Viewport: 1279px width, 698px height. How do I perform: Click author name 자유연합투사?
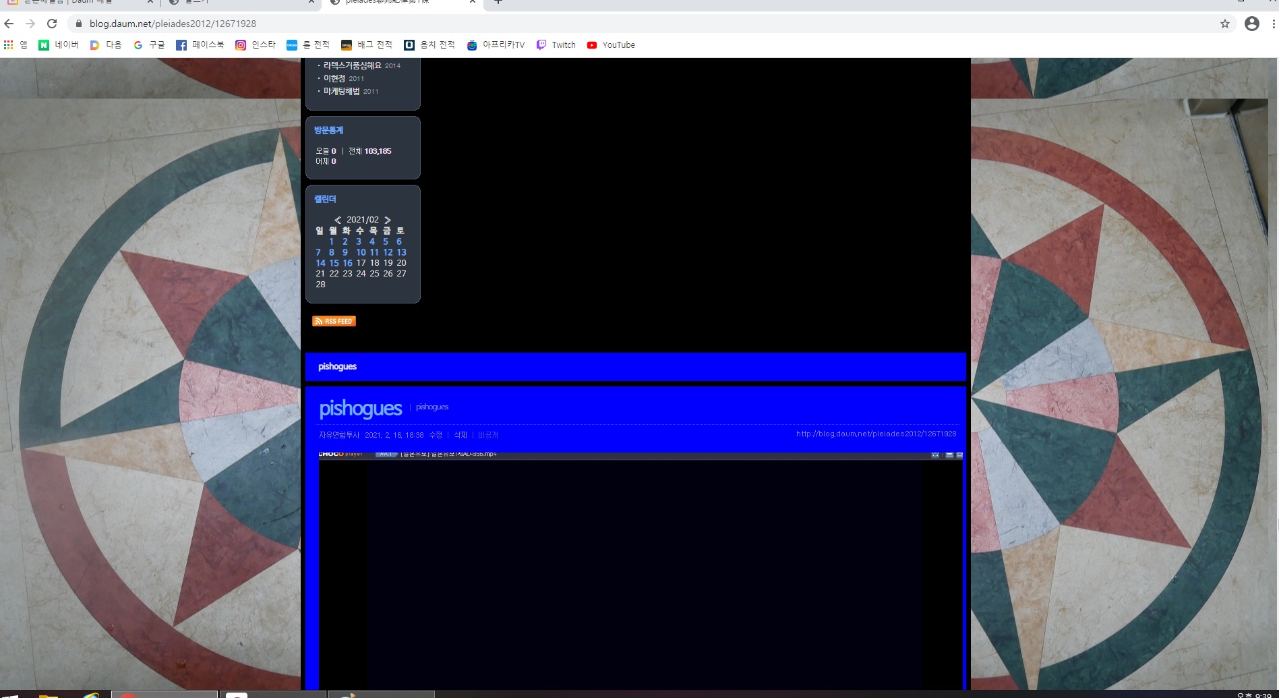[339, 435]
